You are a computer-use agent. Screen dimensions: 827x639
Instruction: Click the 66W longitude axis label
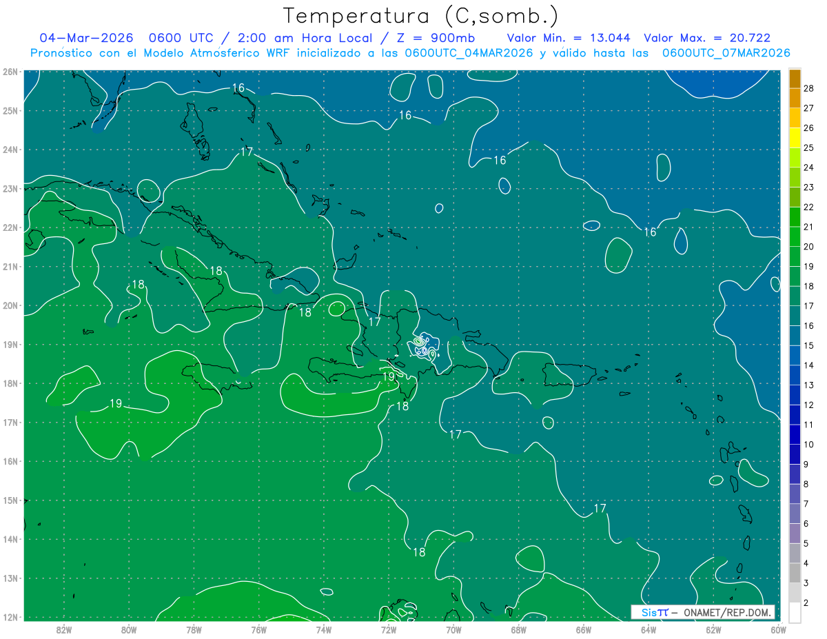coord(583,629)
